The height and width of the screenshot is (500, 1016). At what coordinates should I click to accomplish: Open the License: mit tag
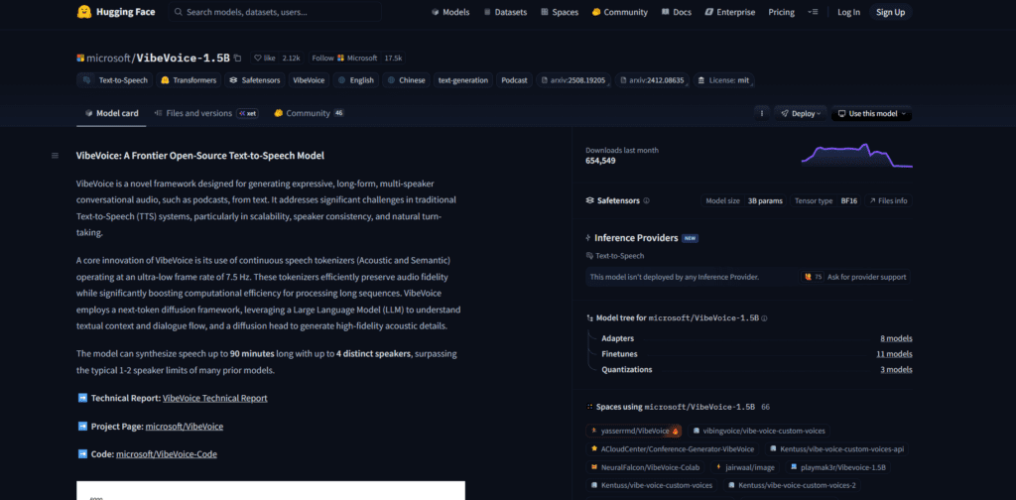723,80
